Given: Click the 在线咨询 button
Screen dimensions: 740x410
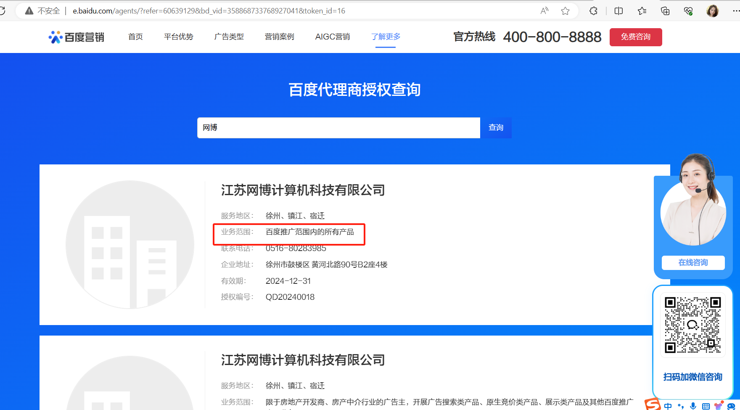Looking at the screenshot, I should 693,262.
